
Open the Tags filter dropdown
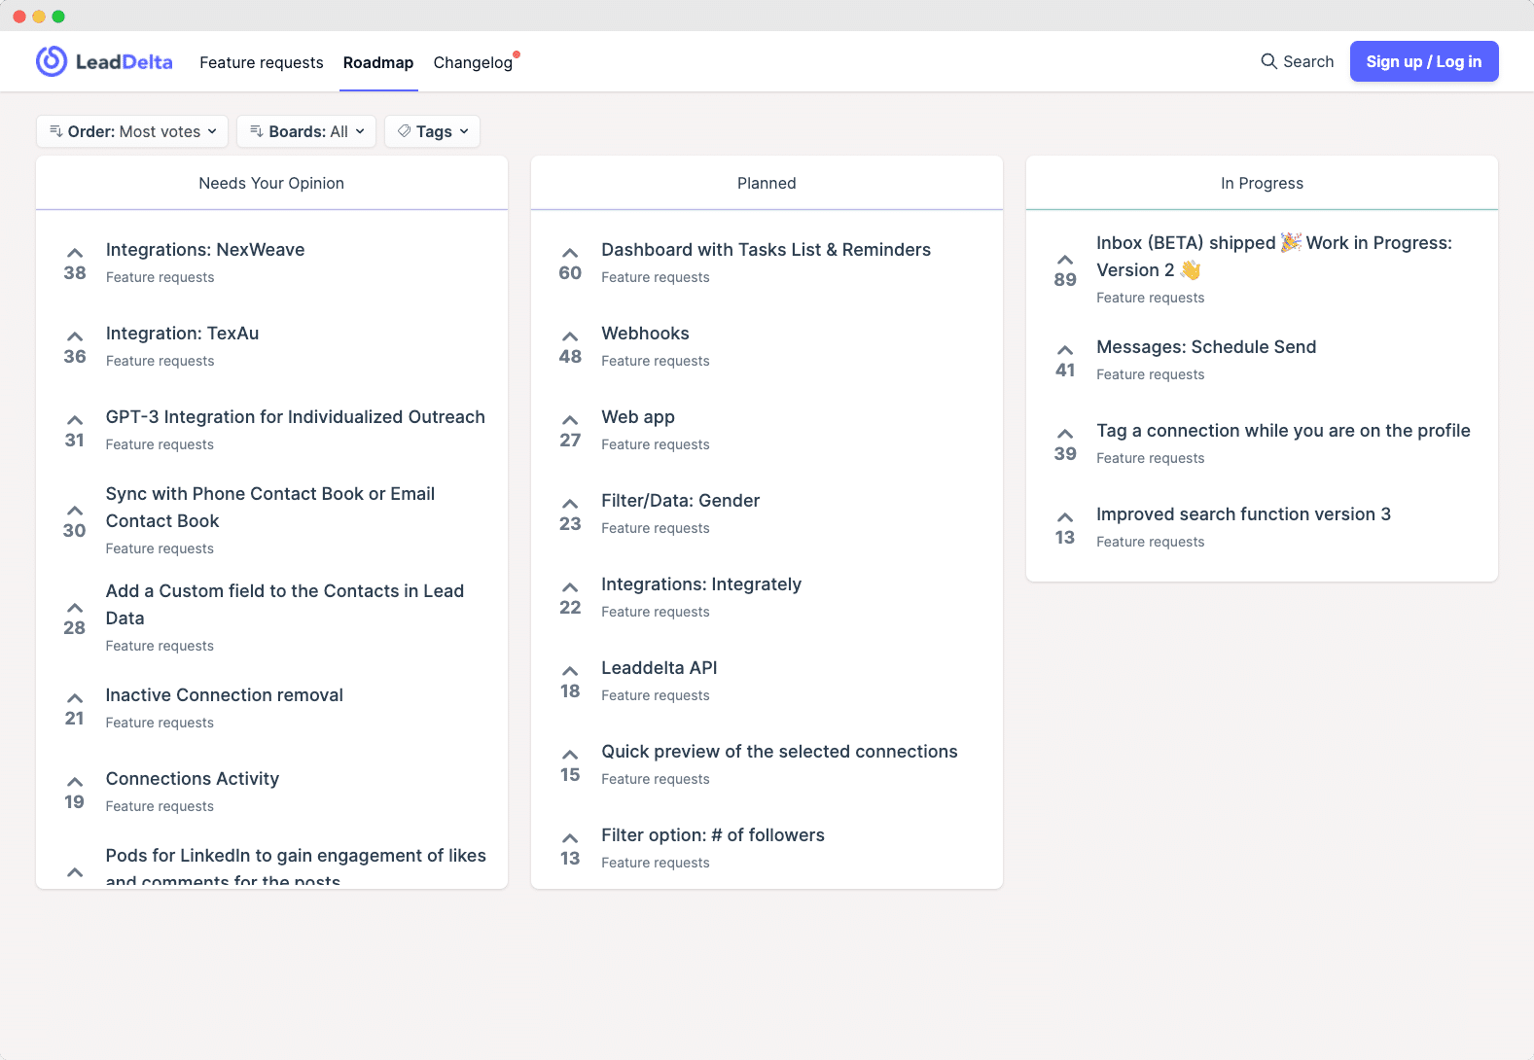coord(432,131)
